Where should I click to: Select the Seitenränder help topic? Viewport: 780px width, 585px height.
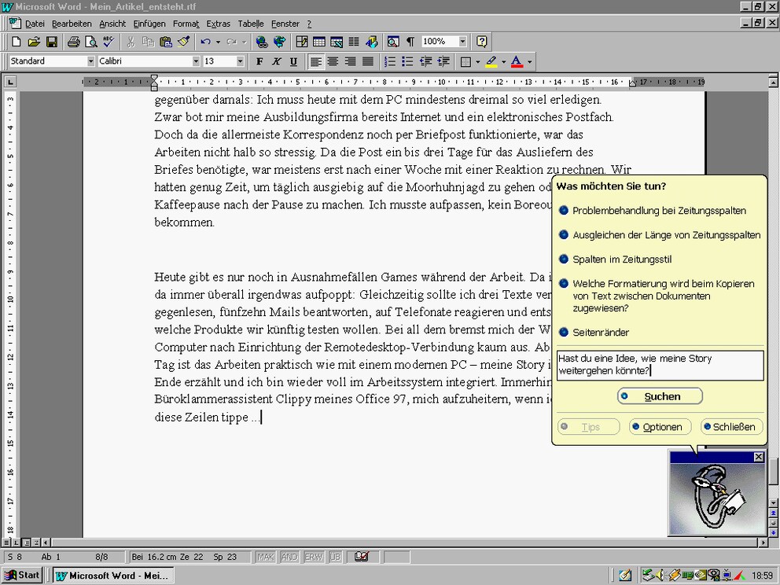coord(594,333)
